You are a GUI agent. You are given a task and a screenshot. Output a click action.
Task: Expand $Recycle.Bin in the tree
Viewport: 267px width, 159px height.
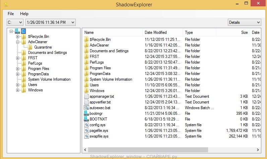(x=17, y=36)
